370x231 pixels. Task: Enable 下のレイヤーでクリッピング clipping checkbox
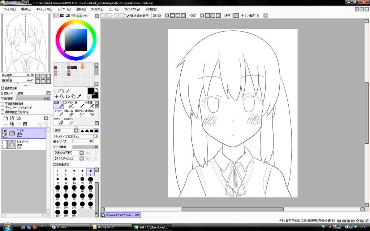click(x=3, y=108)
